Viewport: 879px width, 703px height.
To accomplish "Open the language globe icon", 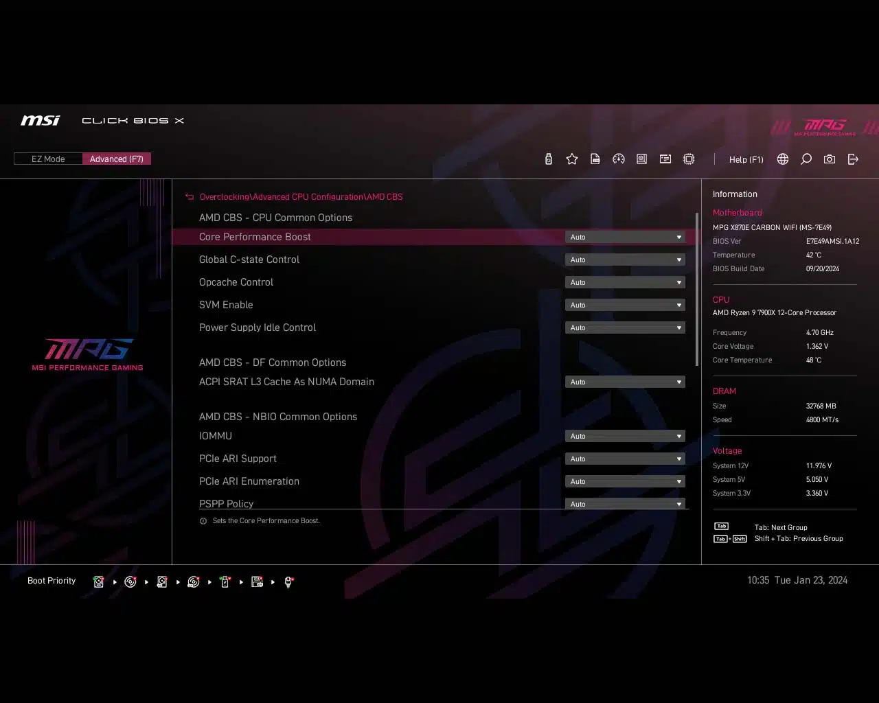I will coord(783,159).
